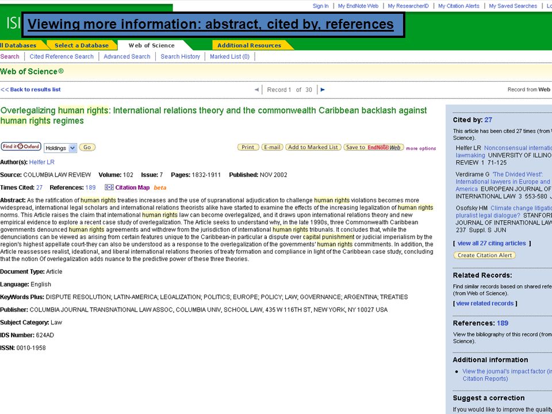This screenshot has width=552, height=414.
Task: Open My Saved Searches
Action: (x=513, y=6)
